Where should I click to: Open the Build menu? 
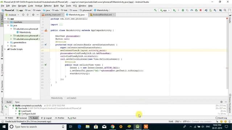pyautogui.click(x=56, y=6)
